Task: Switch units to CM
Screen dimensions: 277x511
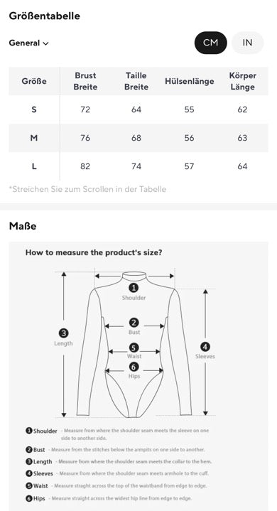Action: point(211,43)
